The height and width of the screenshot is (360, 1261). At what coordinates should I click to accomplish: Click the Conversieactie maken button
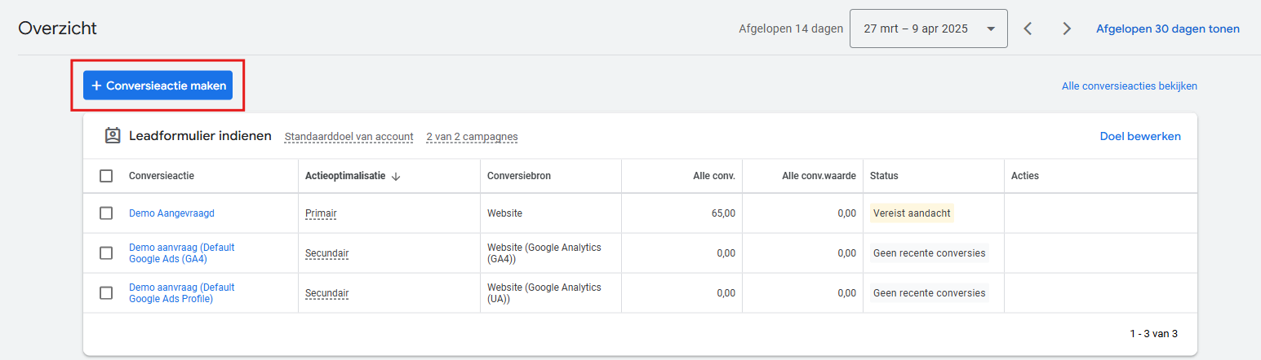point(158,86)
